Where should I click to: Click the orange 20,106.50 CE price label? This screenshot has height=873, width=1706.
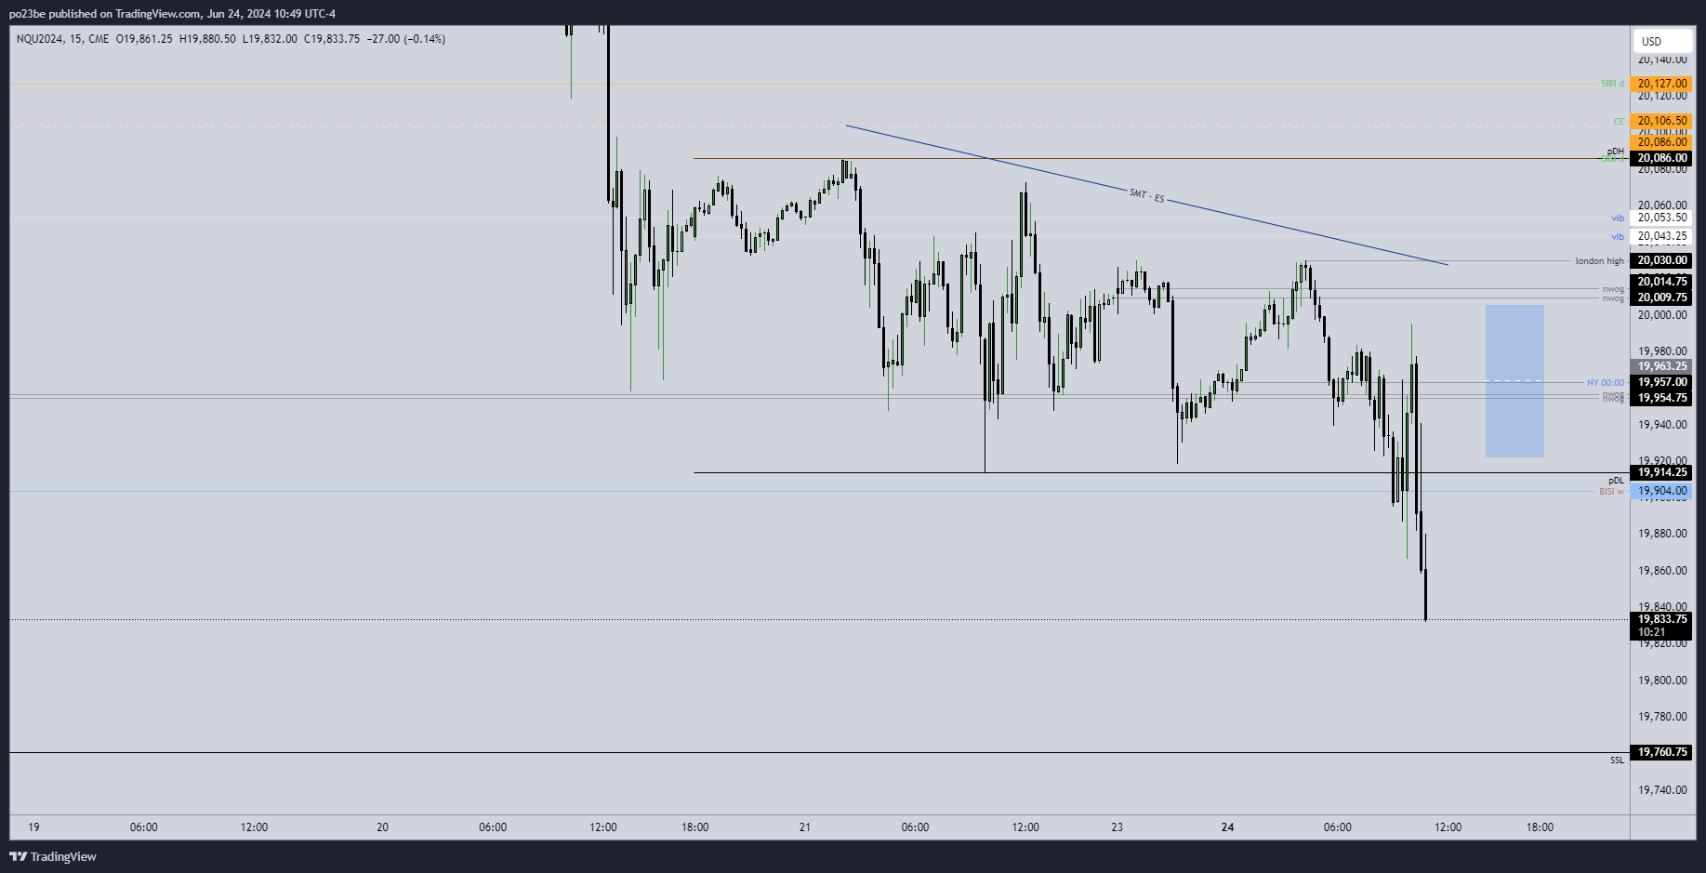pos(1661,121)
